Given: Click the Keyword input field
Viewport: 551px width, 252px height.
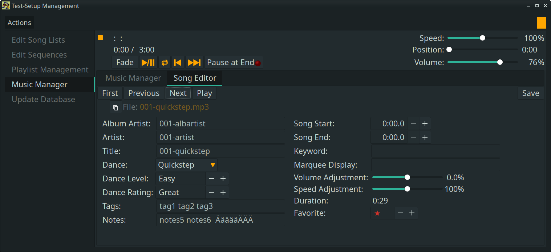Looking at the screenshot, I should click(435, 151).
